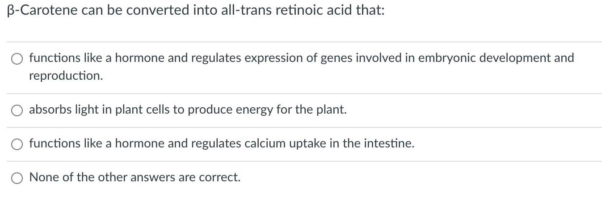The image size is (602, 200).
Task: Click the 'None of the other answers are correct' label
Action: (x=135, y=177)
